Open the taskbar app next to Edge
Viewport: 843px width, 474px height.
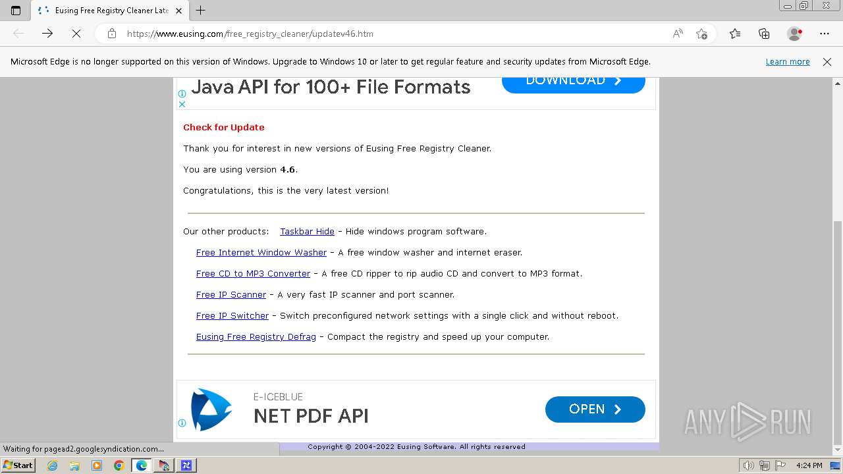point(163,465)
